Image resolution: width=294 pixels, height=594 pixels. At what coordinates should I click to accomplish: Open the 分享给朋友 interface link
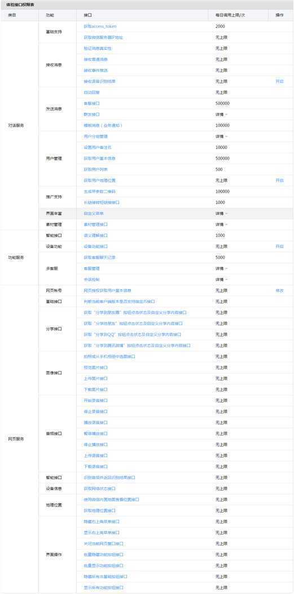tap(133, 324)
